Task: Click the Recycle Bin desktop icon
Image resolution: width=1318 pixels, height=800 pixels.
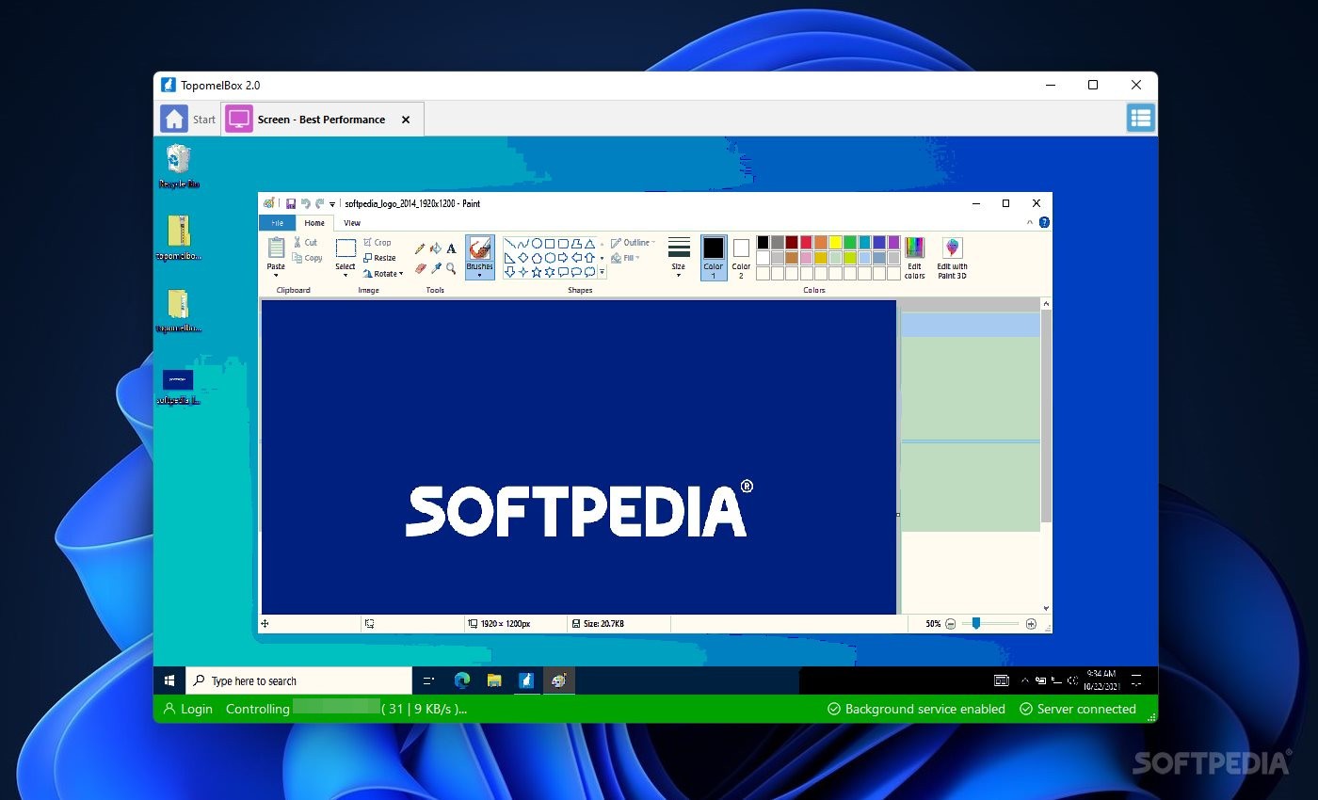Action: pos(179,167)
